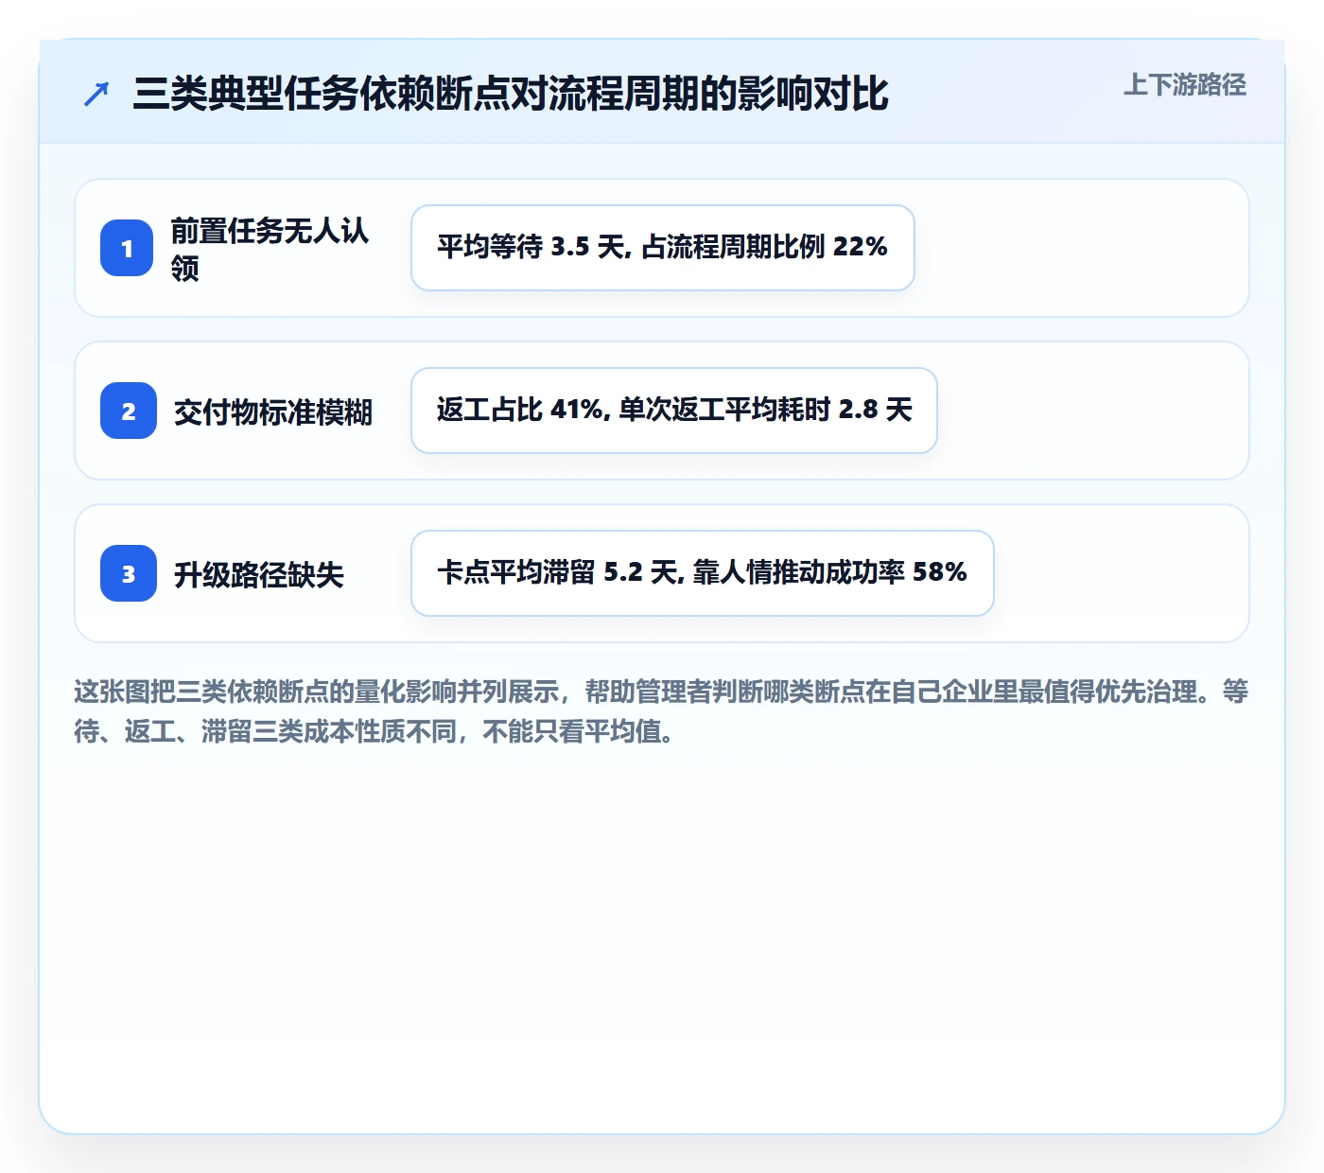This screenshot has height=1173, width=1324.
Task: Click the number 3 badge for 升级路径缺失
Action: pyautogui.click(x=129, y=573)
